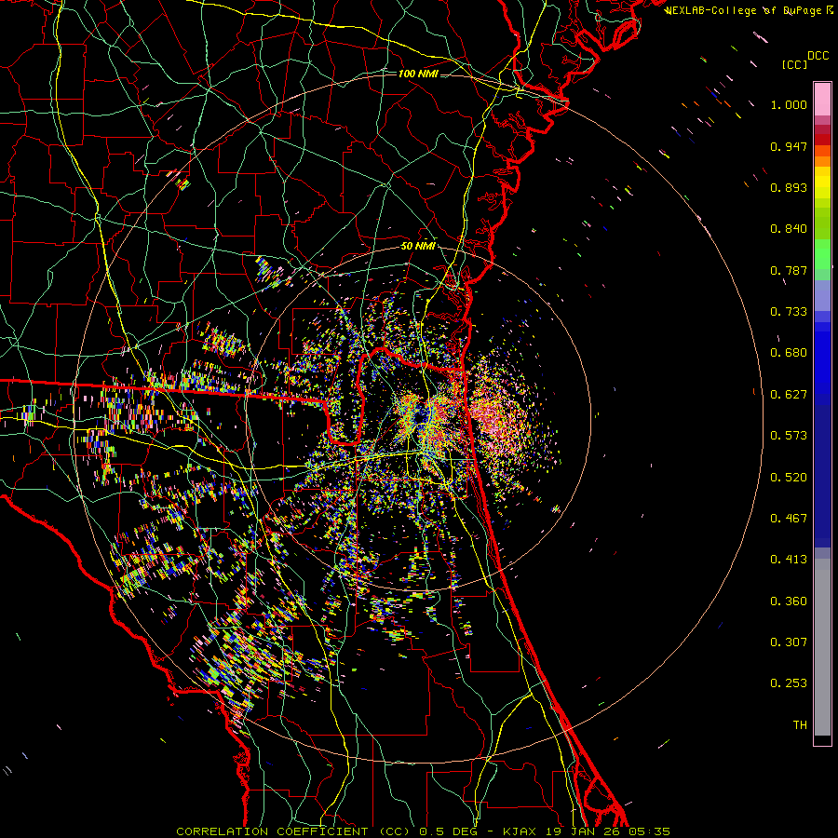Click the 0.573 legend value
Viewport: 838px width, 838px height.
789,436
